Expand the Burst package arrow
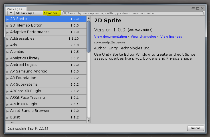This screenshot has width=210, height=137. point(7,118)
